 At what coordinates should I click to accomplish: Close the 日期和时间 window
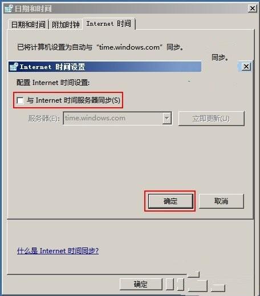(x=253, y=9)
